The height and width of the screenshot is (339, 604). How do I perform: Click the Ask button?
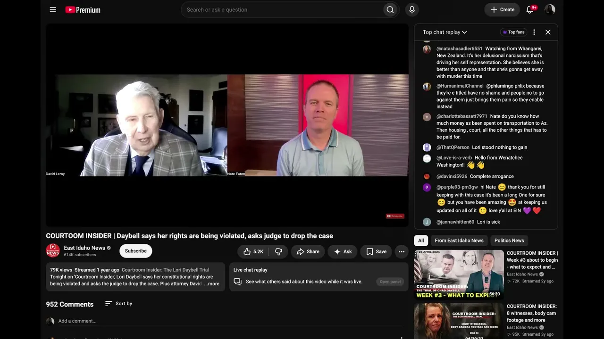pos(343,251)
